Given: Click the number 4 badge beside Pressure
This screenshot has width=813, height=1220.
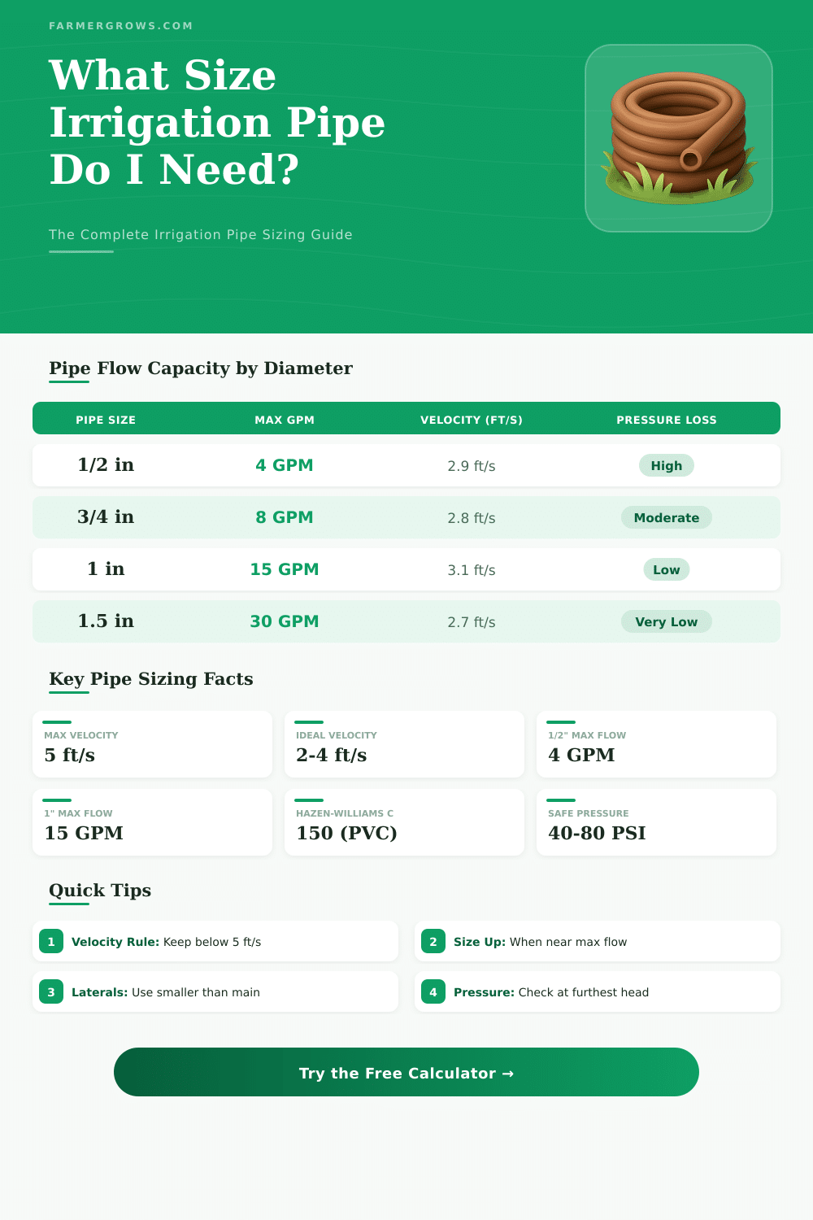Looking at the screenshot, I should click(433, 991).
